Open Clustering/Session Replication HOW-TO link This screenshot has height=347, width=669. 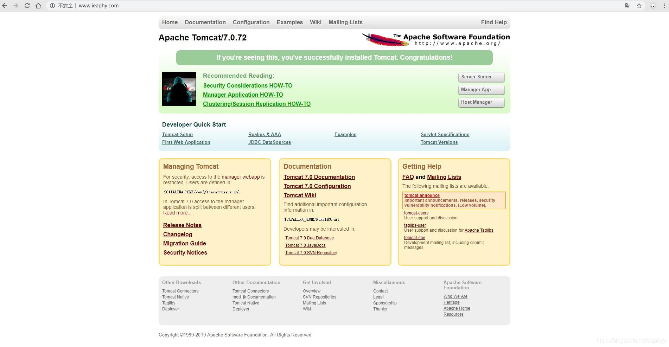click(257, 104)
